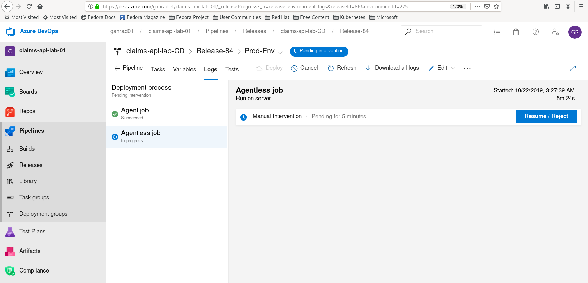Image resolution: width=588 pixels, height=283 pixels.
Task: Open Releases breadcrumb link
Action: coord(254,31)
